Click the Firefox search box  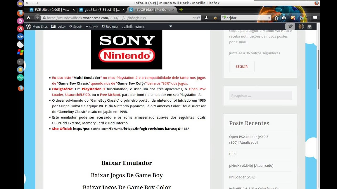pyautogui.click(x=246, y=18)
